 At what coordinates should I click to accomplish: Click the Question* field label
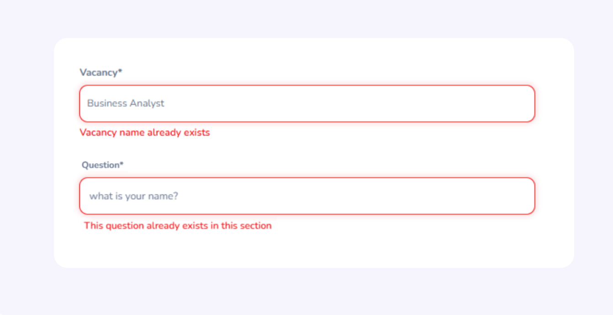point(103,165)
